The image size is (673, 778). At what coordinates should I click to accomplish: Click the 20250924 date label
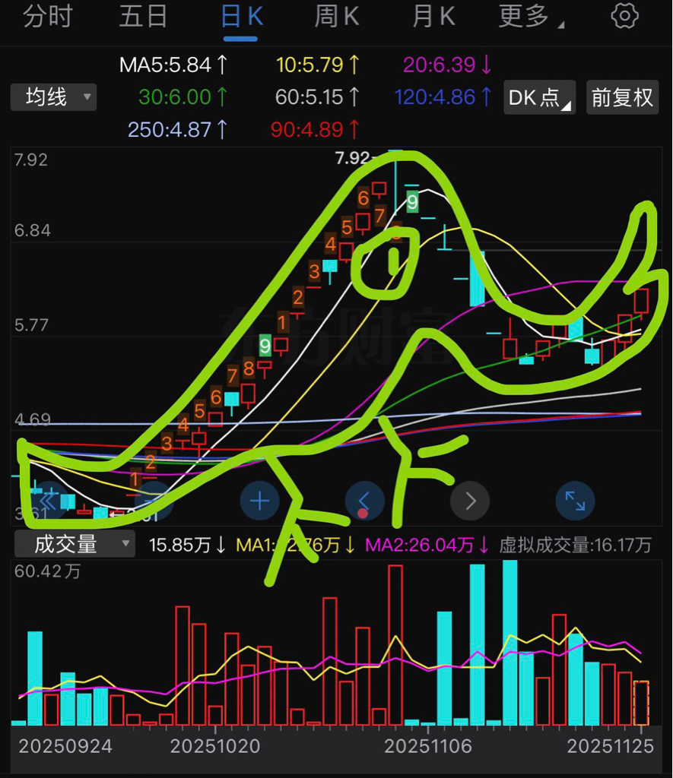pyautogui.click(x=65, y=746)
